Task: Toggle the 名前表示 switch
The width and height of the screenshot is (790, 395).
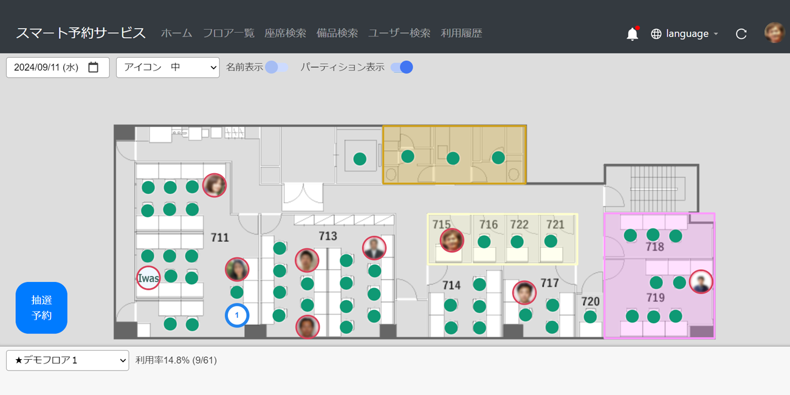Action: tap(276, 67)
